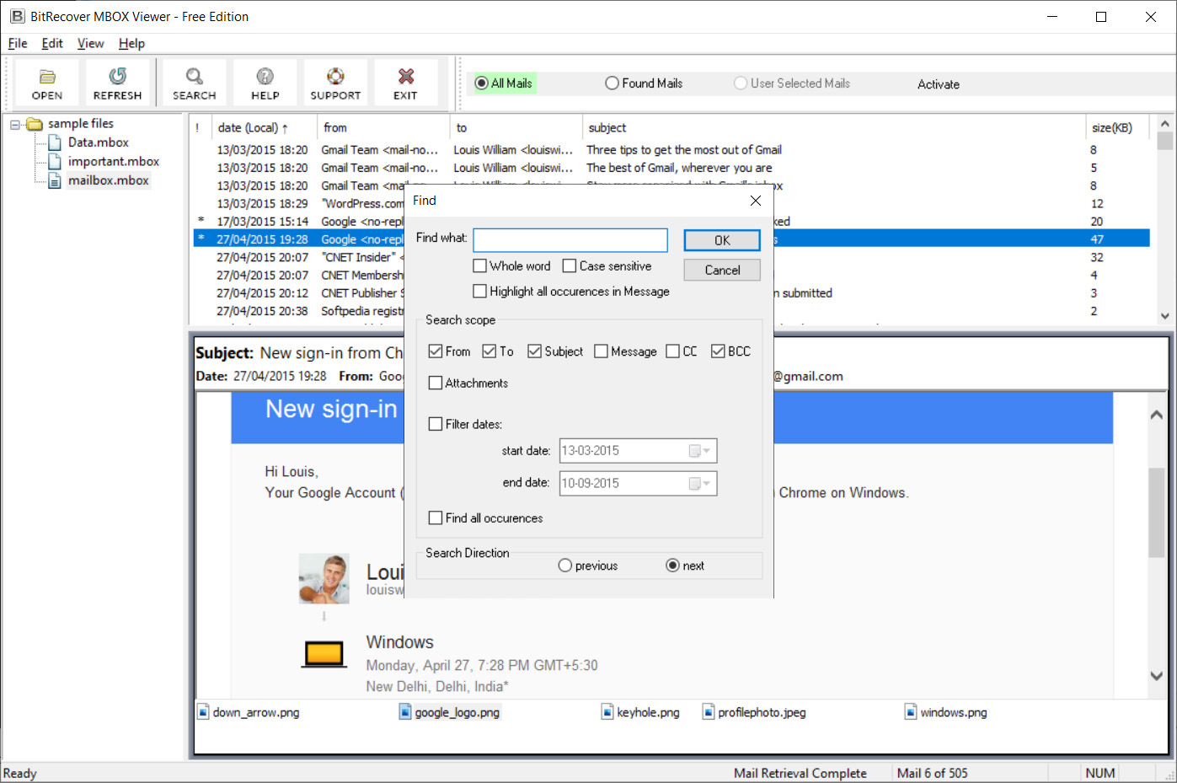Open the google_logo.png attachment icon
Screen dimensions: 1177x783
pyautogui.click(x=405, y=712)
